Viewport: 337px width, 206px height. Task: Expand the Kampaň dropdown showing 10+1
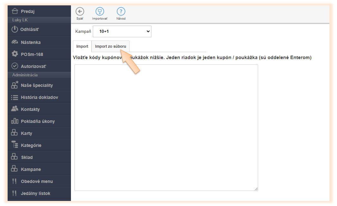[x=122, y=32]
